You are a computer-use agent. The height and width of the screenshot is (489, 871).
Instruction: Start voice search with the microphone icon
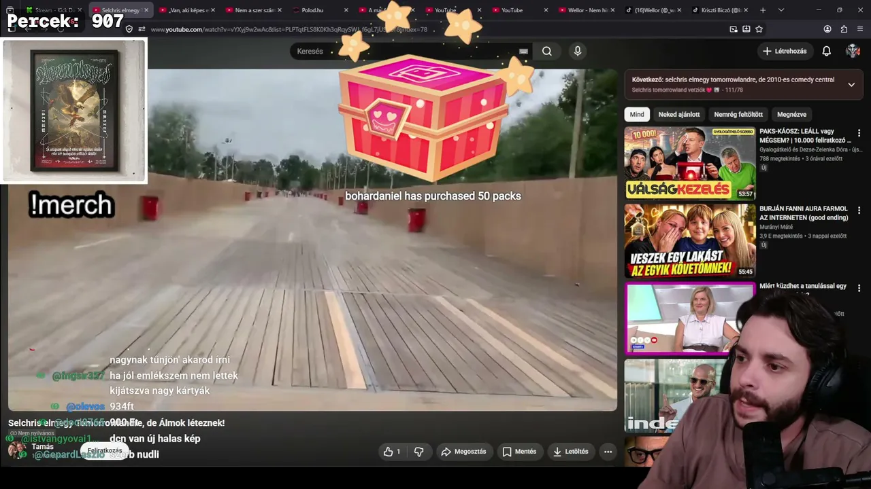point(578,51)
